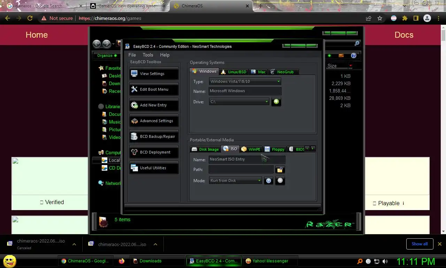
Task: Switch to NeoGrub tab
Action: pos(283,72)
